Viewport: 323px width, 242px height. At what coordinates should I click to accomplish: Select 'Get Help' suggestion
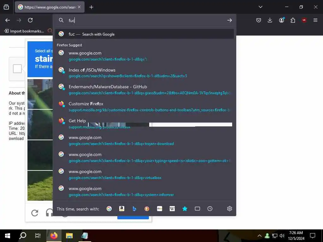point(144,124)
